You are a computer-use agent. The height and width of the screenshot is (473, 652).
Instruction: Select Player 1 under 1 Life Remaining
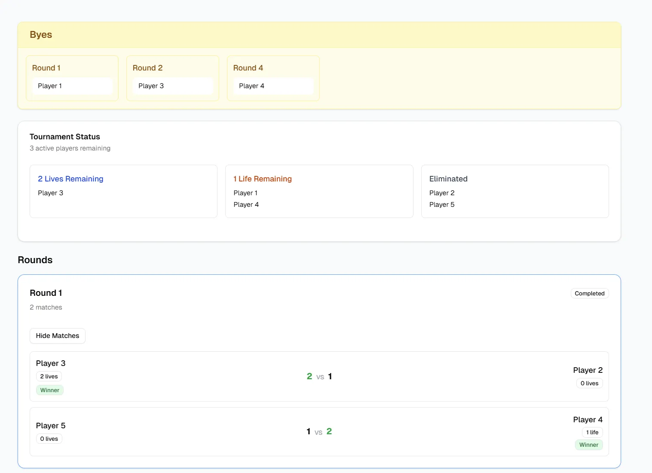245,193
